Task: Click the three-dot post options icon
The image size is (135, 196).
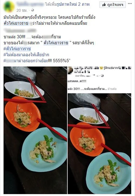Action: [x=130, y=4]
